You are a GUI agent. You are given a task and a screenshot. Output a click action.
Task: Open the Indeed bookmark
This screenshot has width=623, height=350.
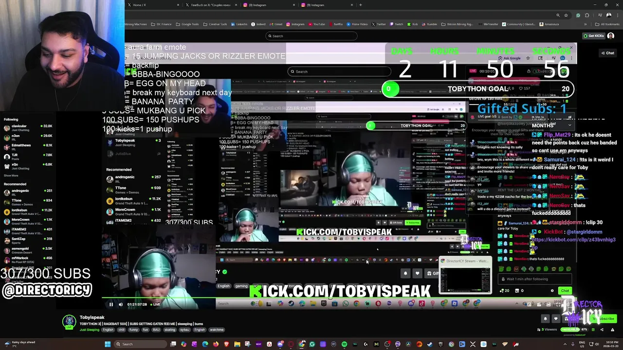coord(258,24)
